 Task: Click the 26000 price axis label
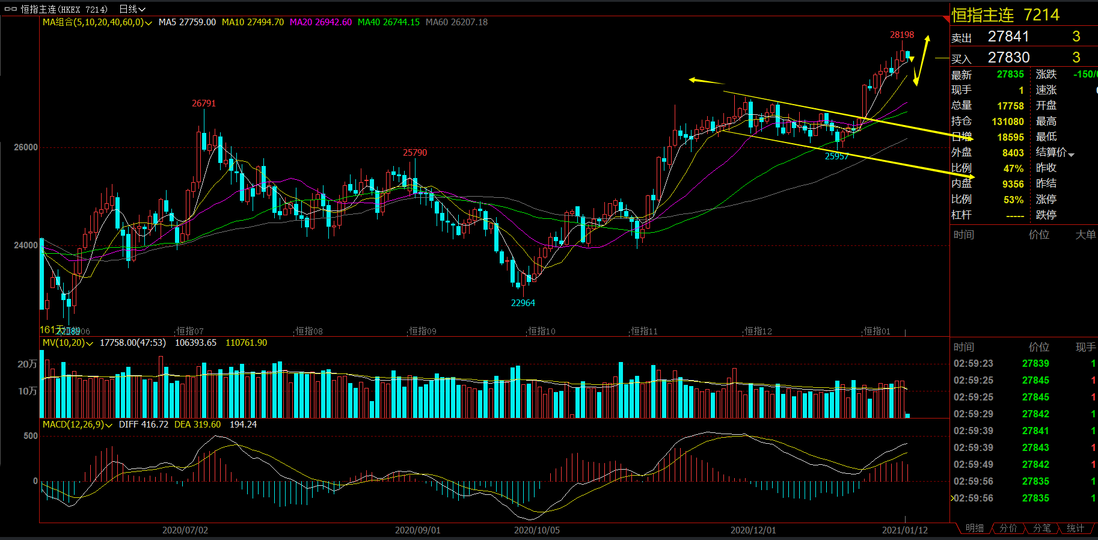click(x=26, y=147)
